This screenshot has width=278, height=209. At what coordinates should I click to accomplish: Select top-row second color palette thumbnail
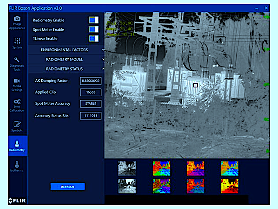coord(162,168)
